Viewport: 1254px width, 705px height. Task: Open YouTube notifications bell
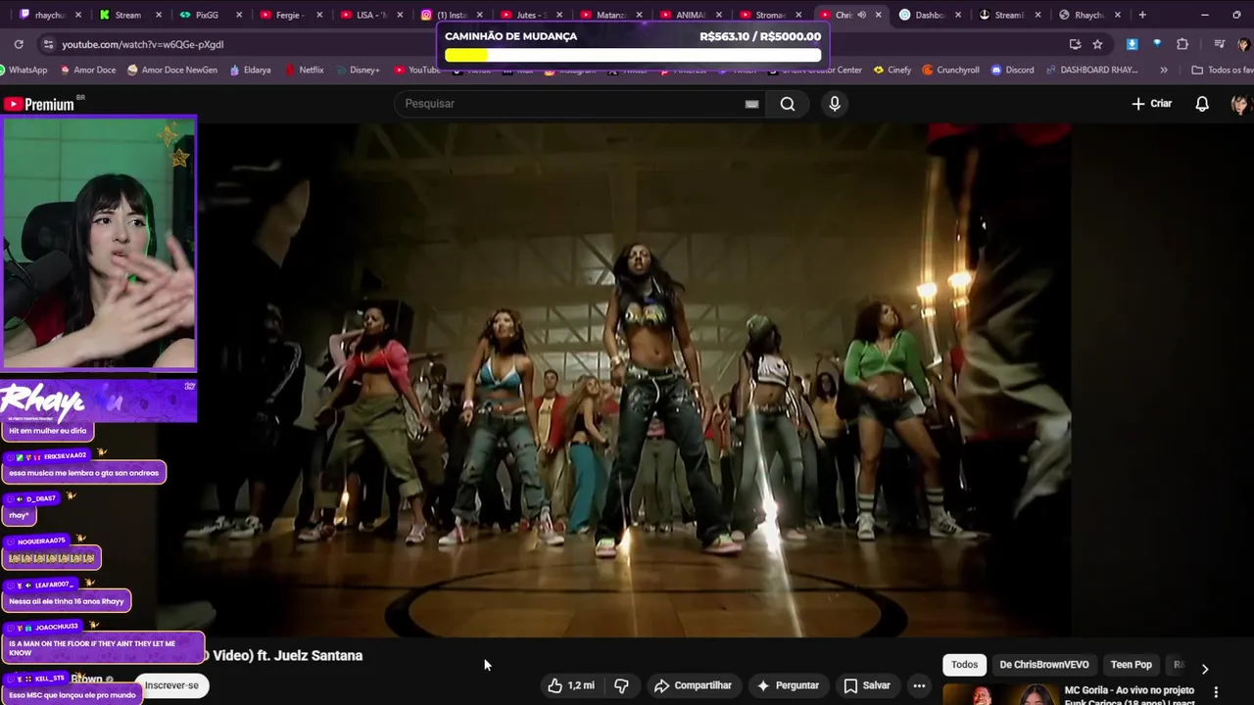pyautogui.click(x=1202, y=104)
